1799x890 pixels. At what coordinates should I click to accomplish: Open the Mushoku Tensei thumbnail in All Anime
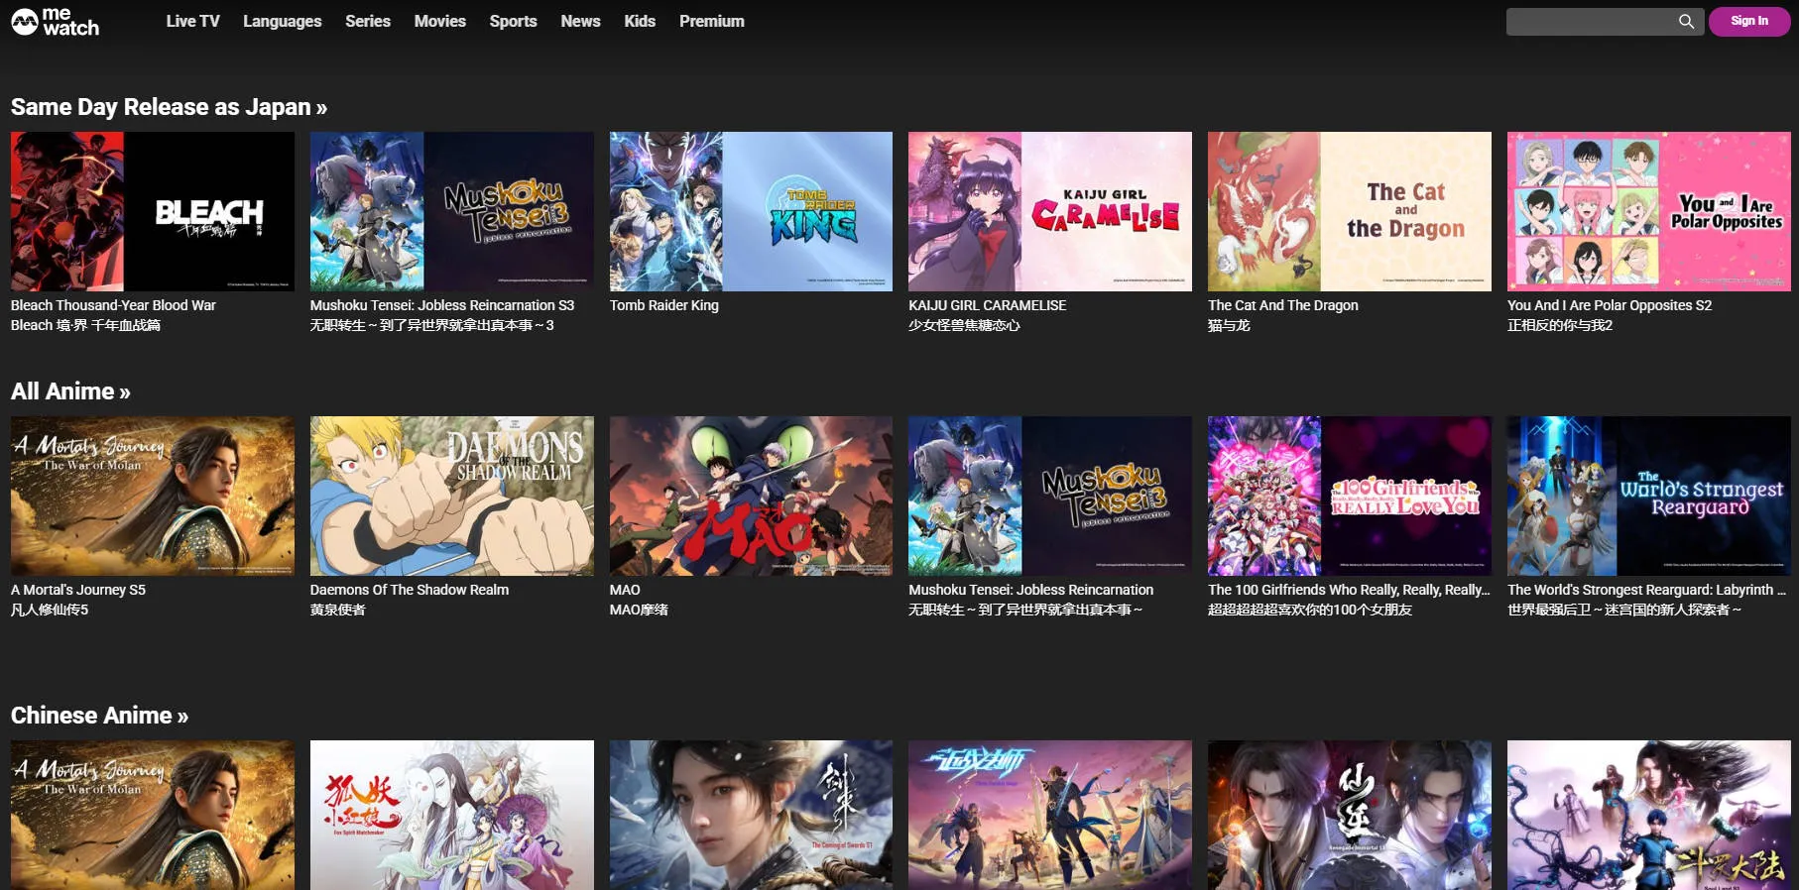click(x=1050, y=496)
